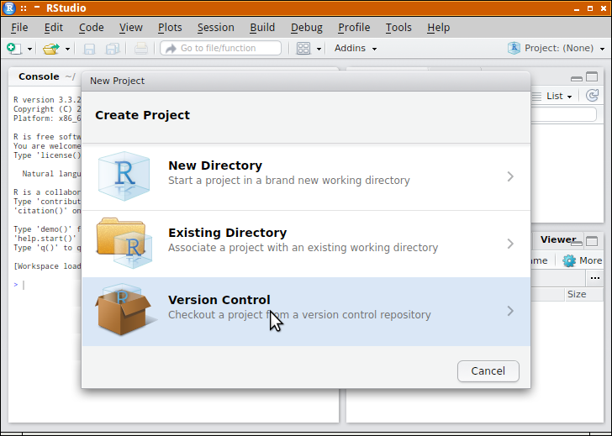612x436 pixels.
Task: Maximize the lower right Viewer pane
Action: tap(592, 241)
